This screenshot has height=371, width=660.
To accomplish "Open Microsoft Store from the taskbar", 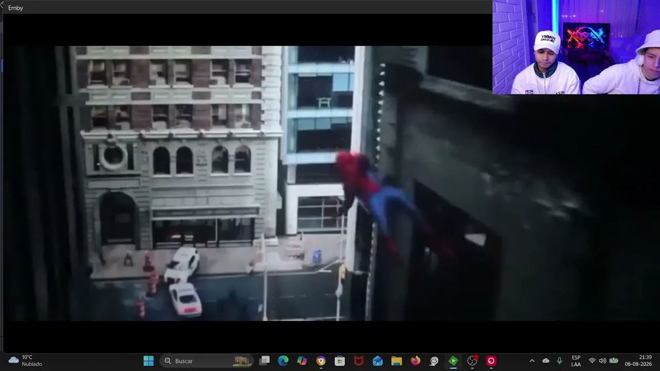I will pos(340,361).
